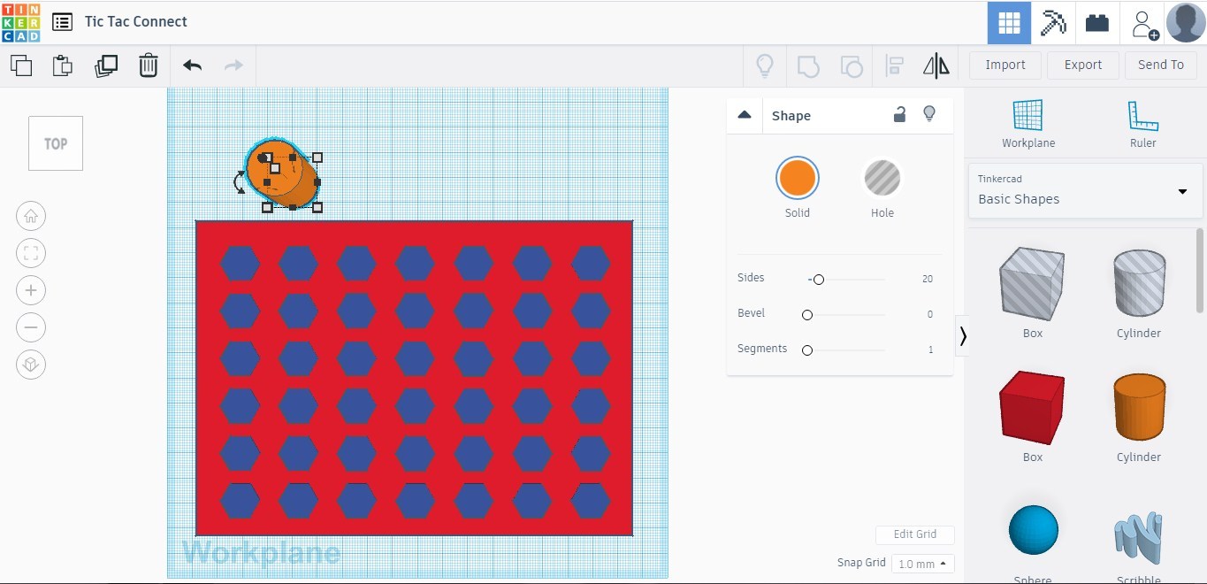Click the Edit Grid button

point(914,534)
